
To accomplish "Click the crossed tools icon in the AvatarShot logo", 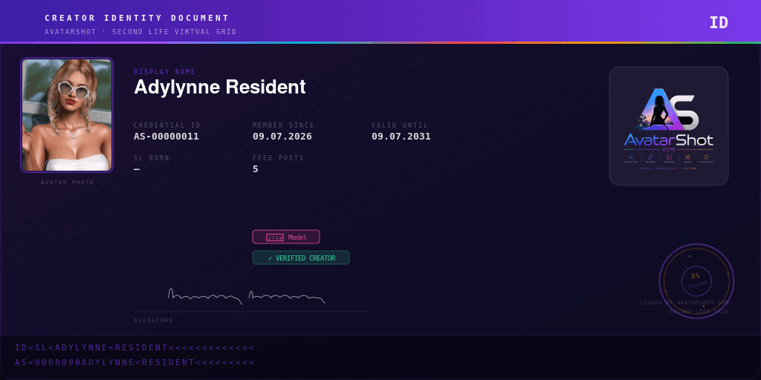I will click(687, 157).
